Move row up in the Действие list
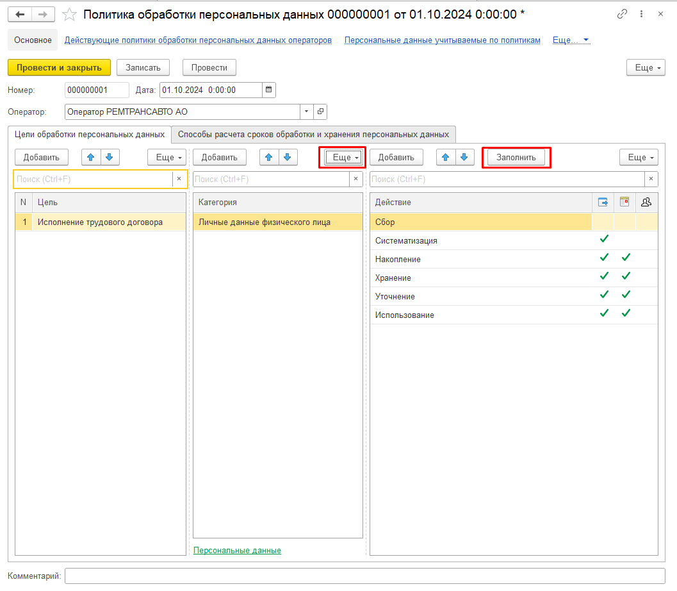Screen dimensions: 677x591 tap(446, 157)
